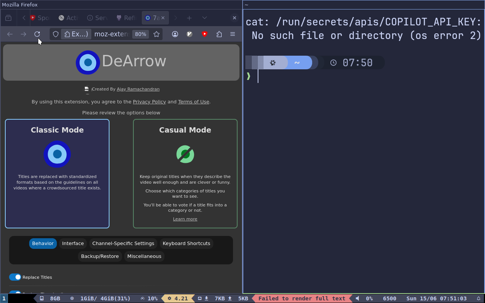This screenshot has height=303, width=485.
Task: Reset the 80% zoom level indicator
Action: tap(141, 34)
